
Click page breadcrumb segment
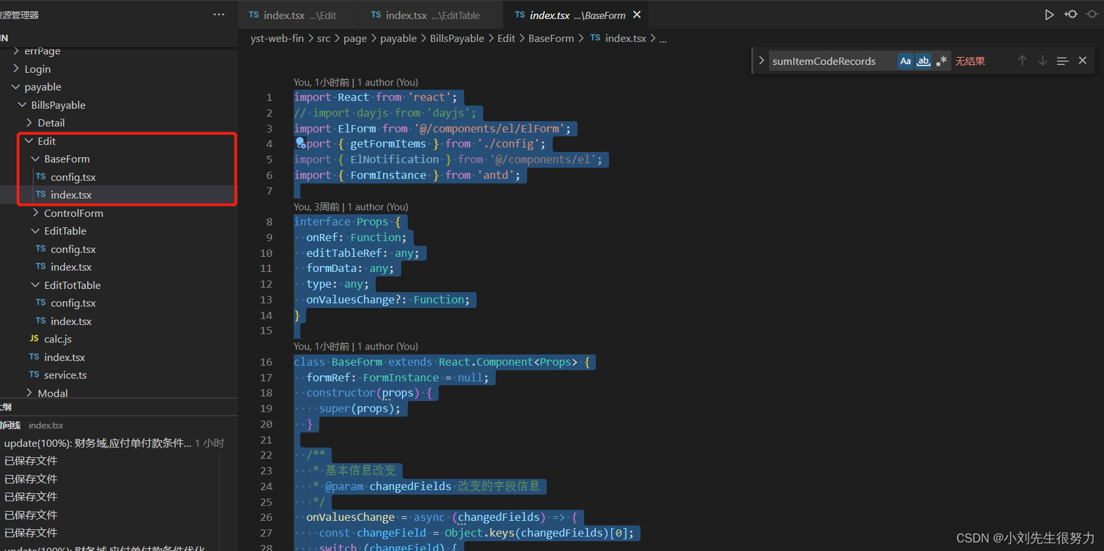pos(355,39)
